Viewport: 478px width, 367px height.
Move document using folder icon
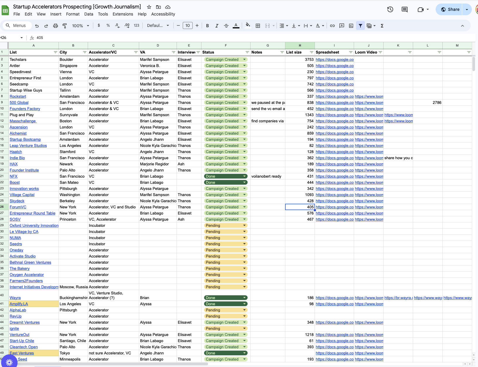click(x=158, y=7)
